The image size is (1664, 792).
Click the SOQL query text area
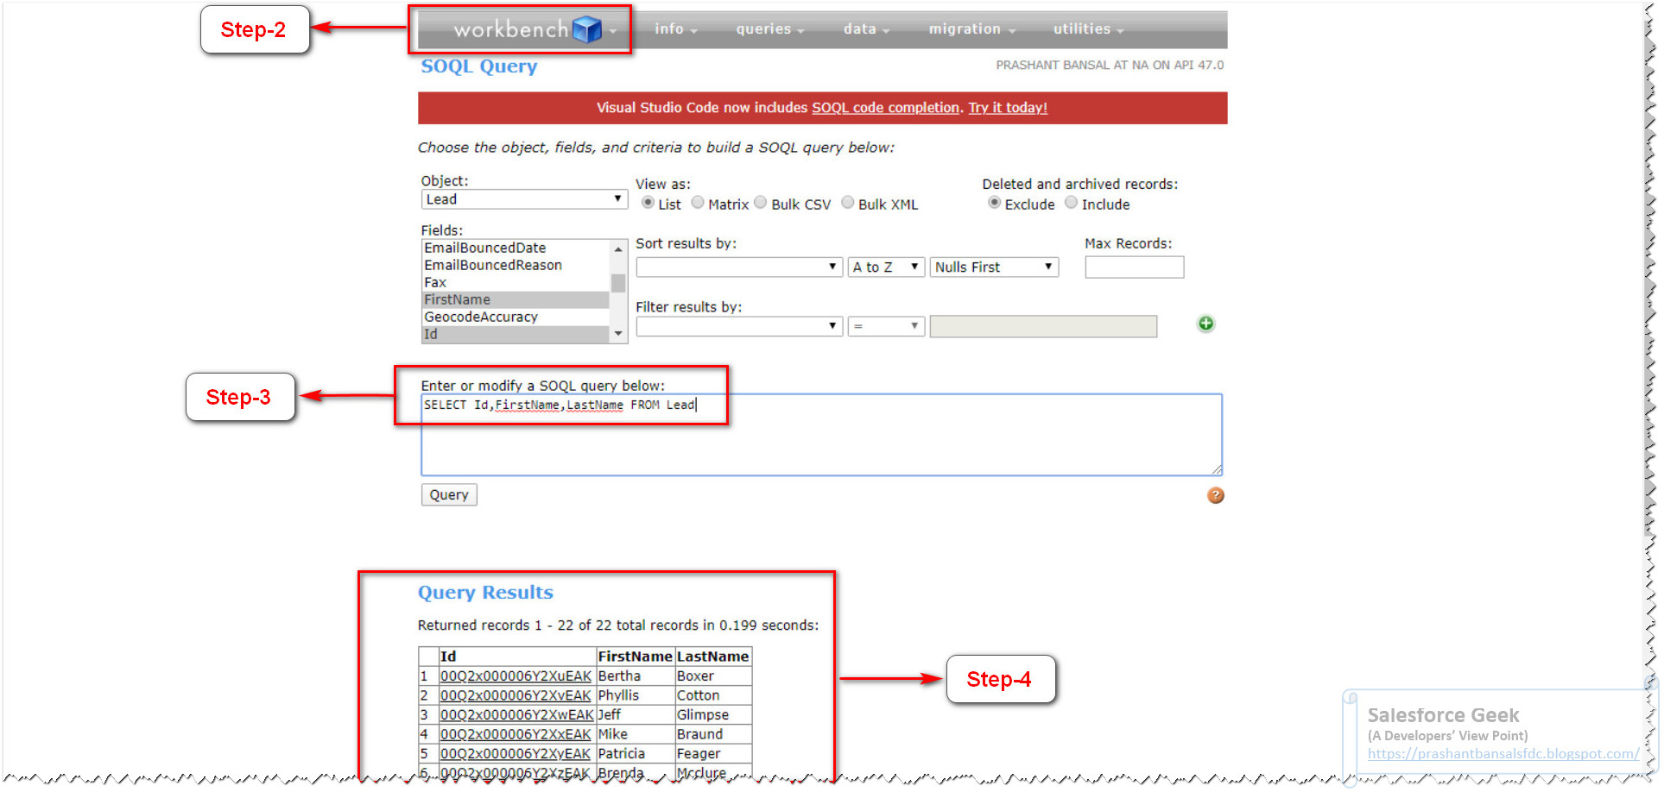point(821,435)
